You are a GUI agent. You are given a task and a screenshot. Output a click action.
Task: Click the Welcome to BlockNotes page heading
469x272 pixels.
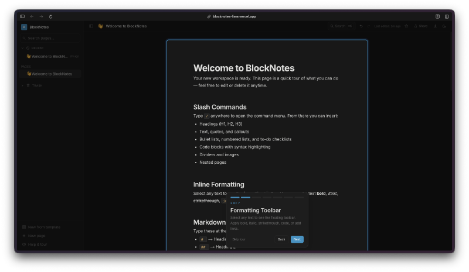coord(244,68)
